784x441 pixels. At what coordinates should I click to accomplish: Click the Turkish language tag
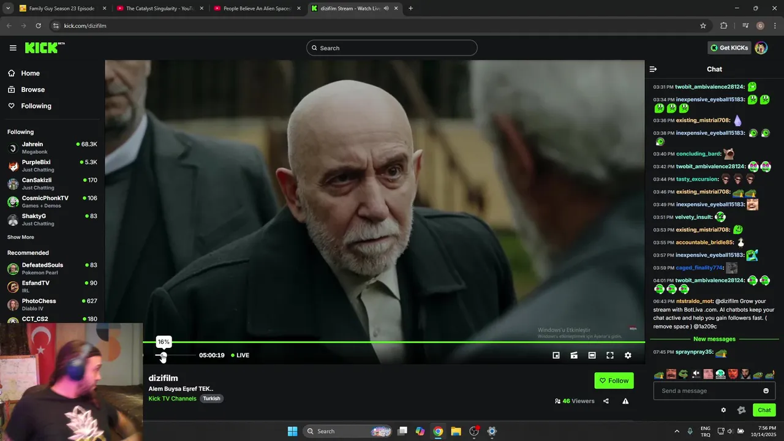coord(211,399)
